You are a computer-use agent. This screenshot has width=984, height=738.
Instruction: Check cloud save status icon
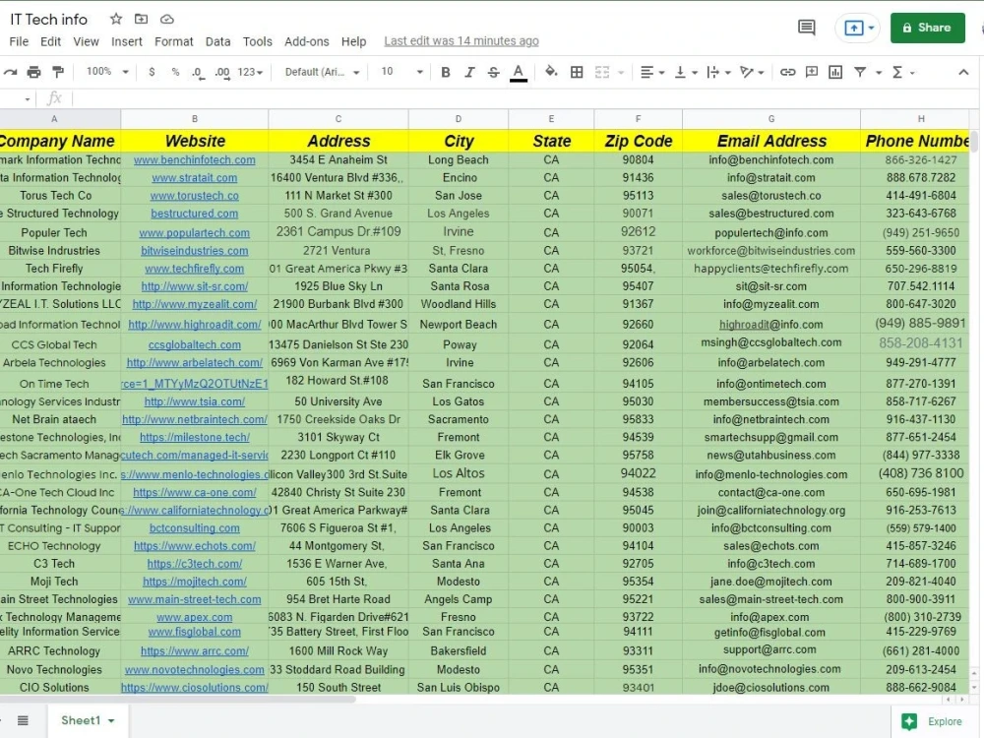167,19
